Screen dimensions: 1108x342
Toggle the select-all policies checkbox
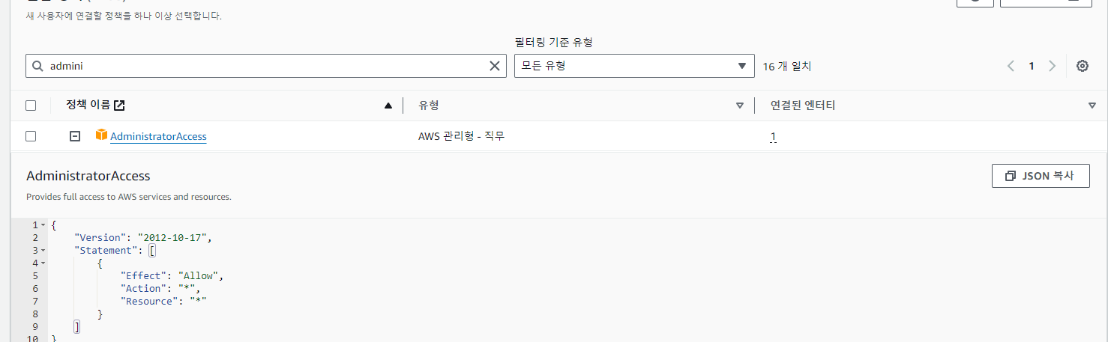(x=31, y=106)
